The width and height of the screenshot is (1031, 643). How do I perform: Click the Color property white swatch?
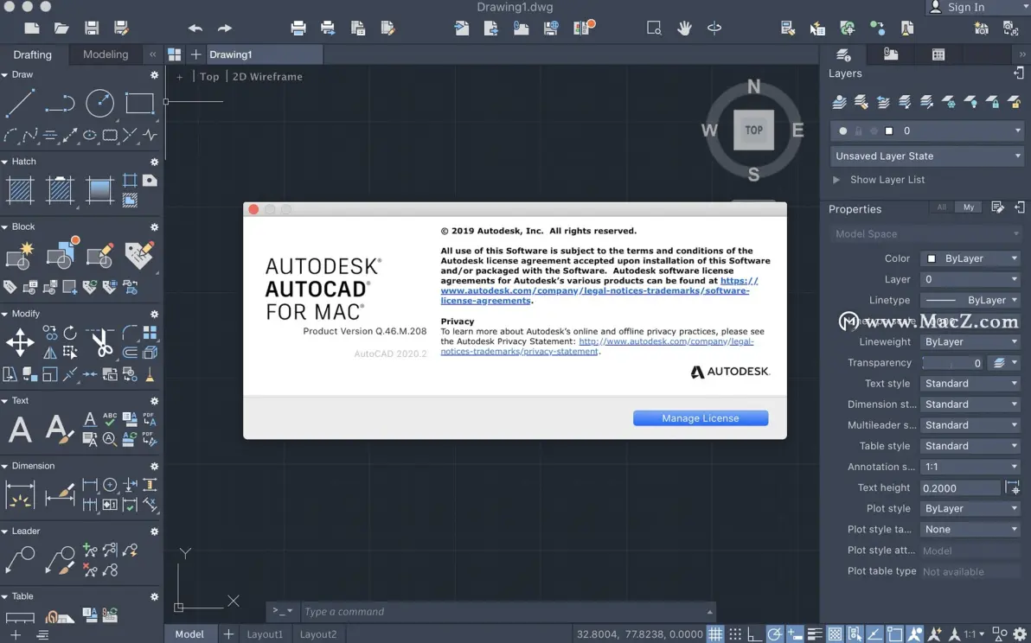tap(931, 258)
